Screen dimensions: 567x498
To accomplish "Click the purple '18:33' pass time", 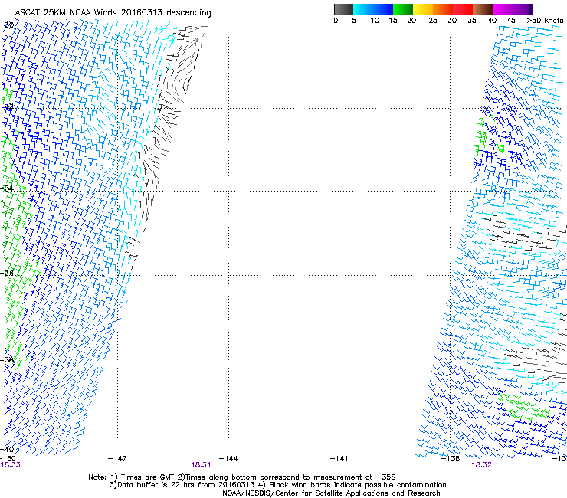I will click(10, 465).
